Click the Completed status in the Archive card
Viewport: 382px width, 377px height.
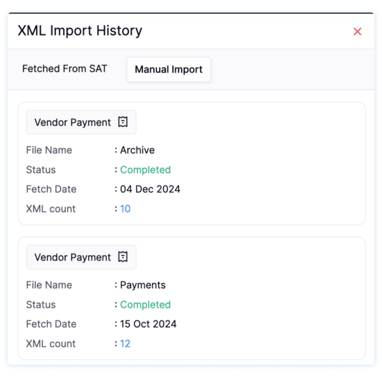pos(145,170)
